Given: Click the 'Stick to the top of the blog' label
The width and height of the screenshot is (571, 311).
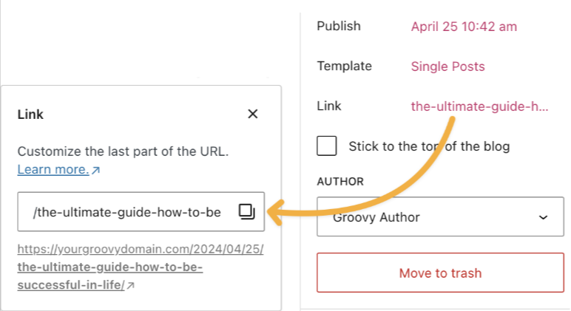Looking at the screenshot, I should pyautogui.click(x=429, y=146).
